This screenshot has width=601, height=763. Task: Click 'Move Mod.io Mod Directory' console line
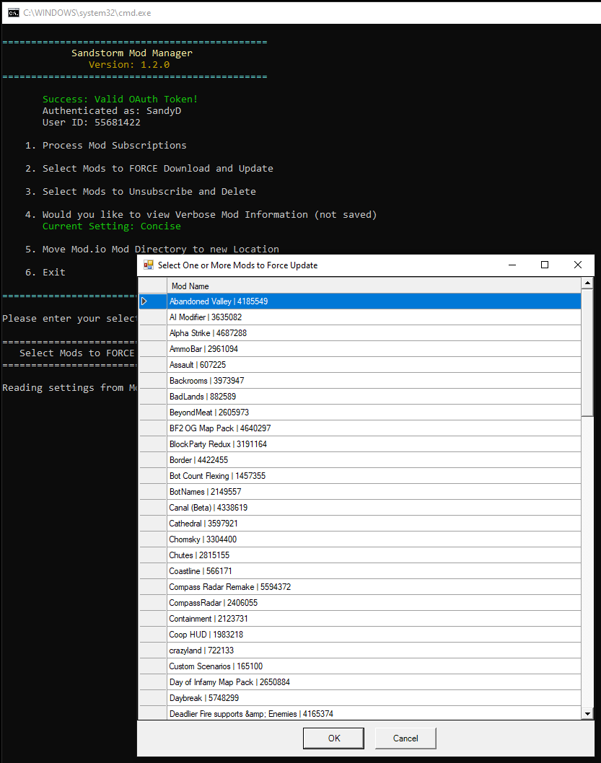coord(152,249)
